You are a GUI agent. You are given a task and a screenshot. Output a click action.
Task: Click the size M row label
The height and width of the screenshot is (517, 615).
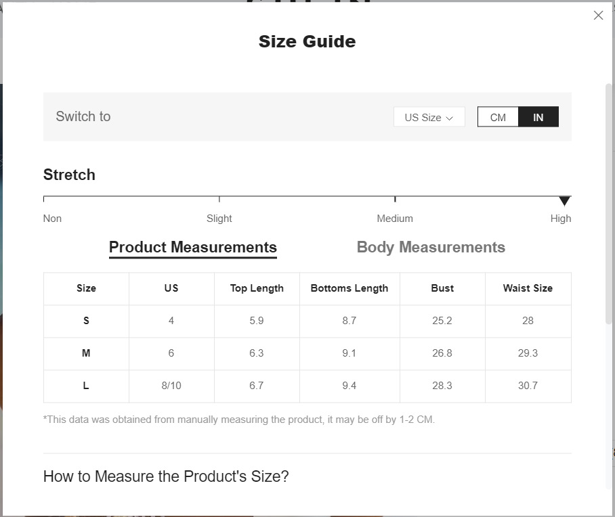(x=86, y=353)
